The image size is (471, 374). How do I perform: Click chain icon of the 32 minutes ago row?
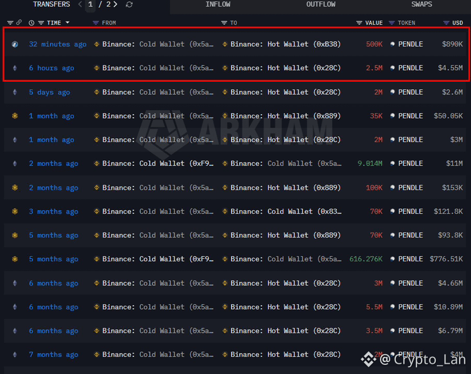(x=15, y=44)
